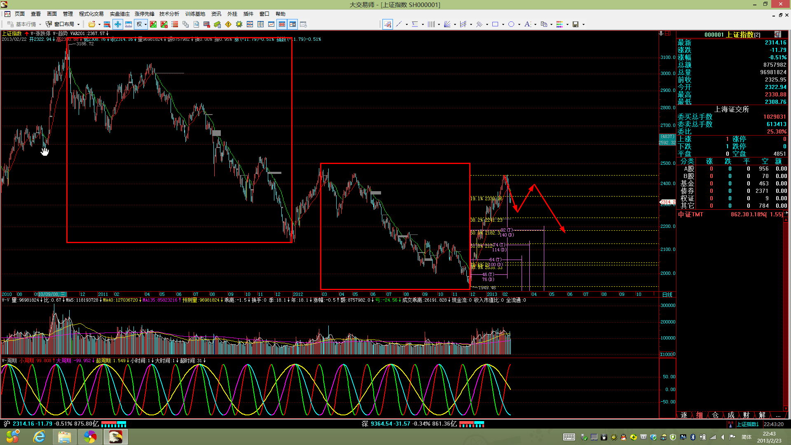Select the trend line drawing tool
This screenshot has height=445, width=791.
(x=399, y=24)
